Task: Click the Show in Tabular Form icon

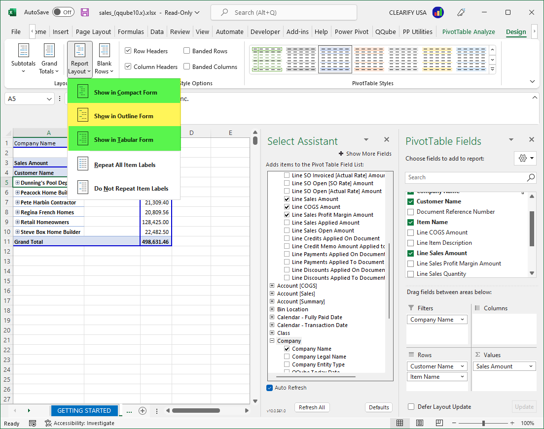Action: 82,138
